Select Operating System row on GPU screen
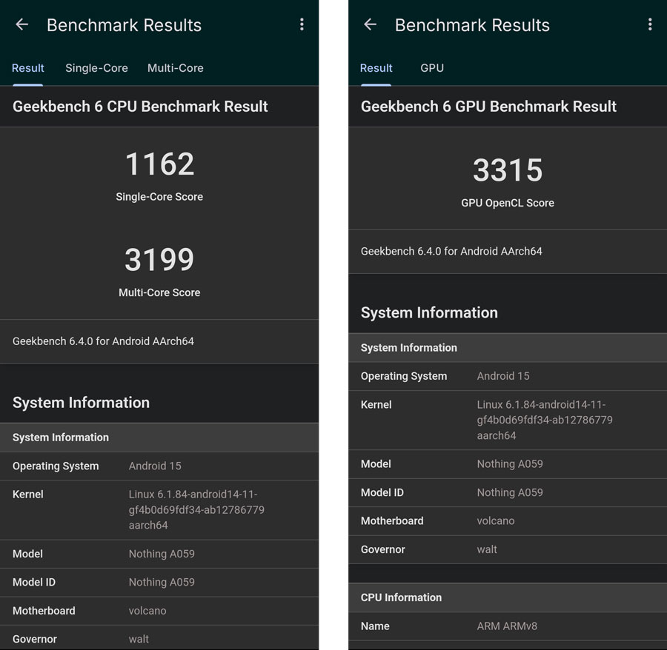667x650 pixels. pos(508,376)
